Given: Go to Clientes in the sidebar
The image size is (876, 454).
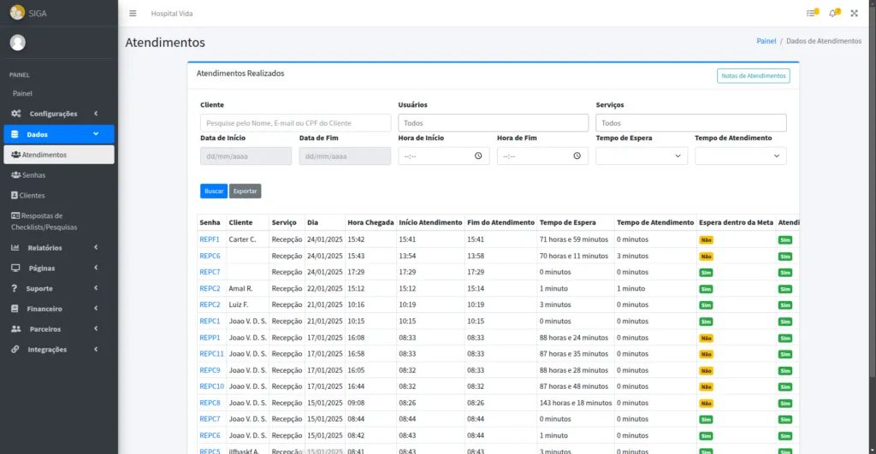Looking at the screenshot, I should click(x=32, y=196).
